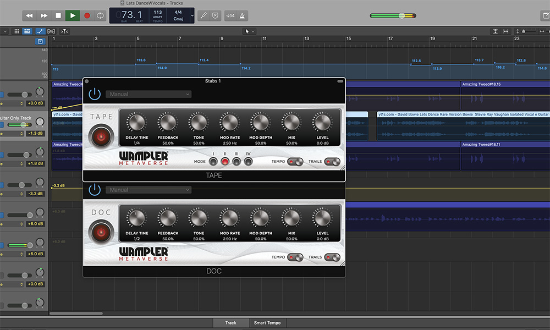Image resolution: width=550 pixels, height=330 pixels.
Task: Toggle the DOC Trails switch
Action: click(x=332, y=257)
